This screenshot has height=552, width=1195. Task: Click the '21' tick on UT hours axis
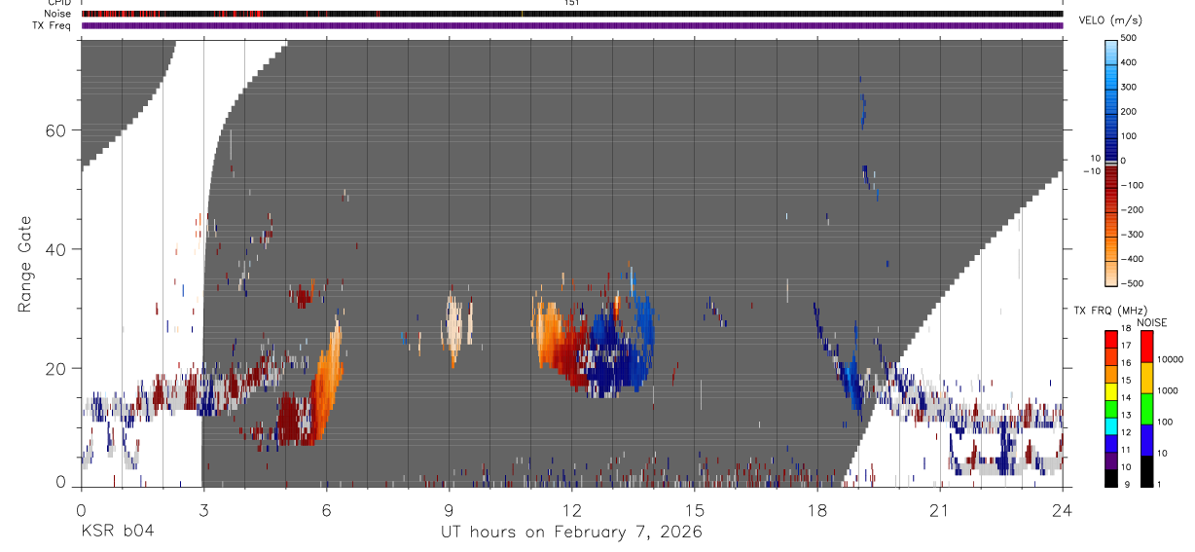click(x=940, y=511)
